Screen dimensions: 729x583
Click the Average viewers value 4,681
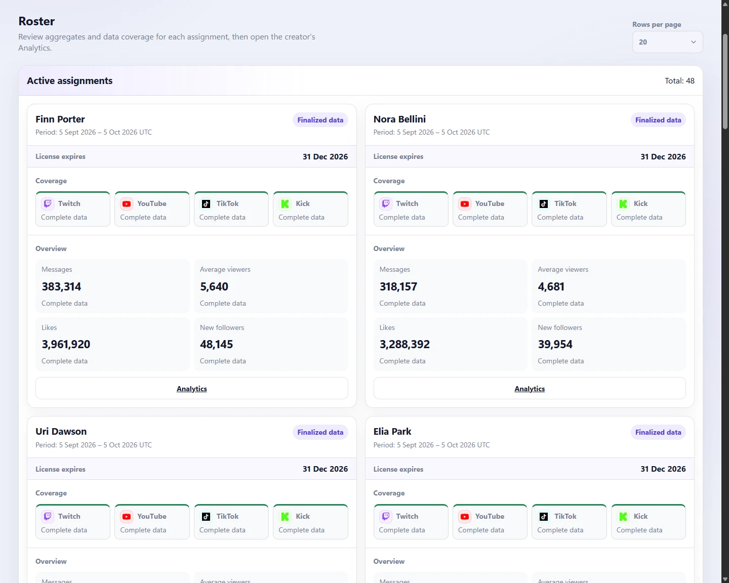[551, 287]
